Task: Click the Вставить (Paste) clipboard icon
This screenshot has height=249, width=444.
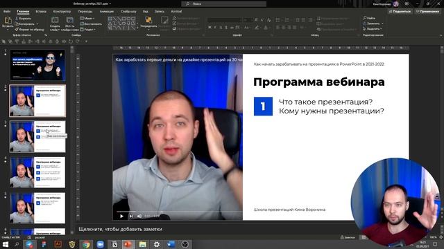Action: coord(8,20)
